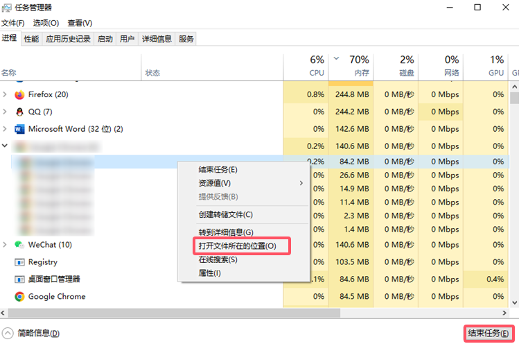Switch to the 服务 tab
The image size is (519, 344).
(x=186, y=39)
